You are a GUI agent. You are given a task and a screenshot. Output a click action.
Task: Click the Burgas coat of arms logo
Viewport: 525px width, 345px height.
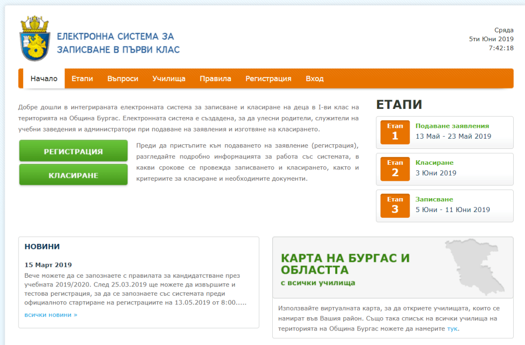[x=34, y=39]
